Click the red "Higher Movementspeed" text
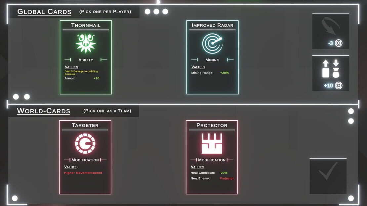Screen dimensions: 367x206 click(83, 173)
